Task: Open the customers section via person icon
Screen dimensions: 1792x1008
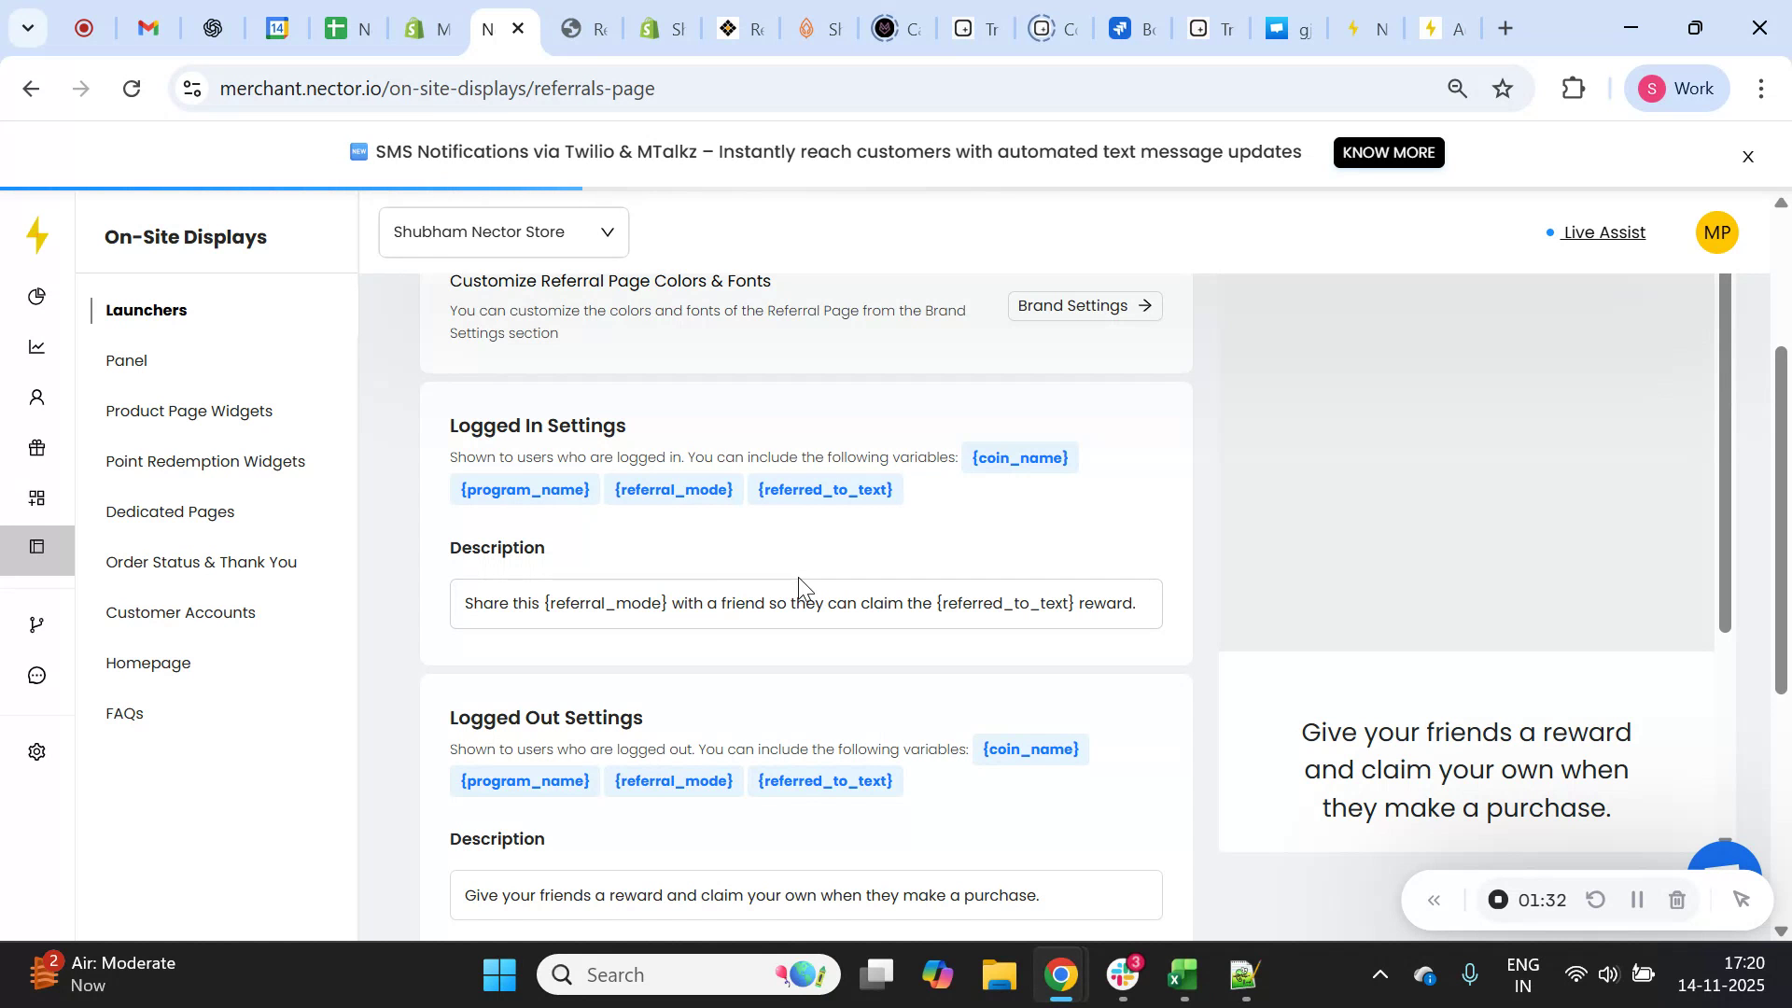Action: click(x=36, y=397)
